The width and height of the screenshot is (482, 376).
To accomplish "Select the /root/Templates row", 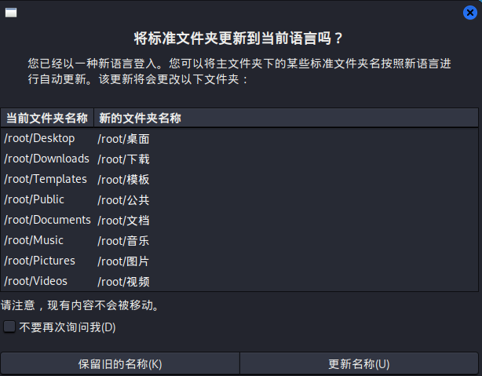I will click(46, 180).
